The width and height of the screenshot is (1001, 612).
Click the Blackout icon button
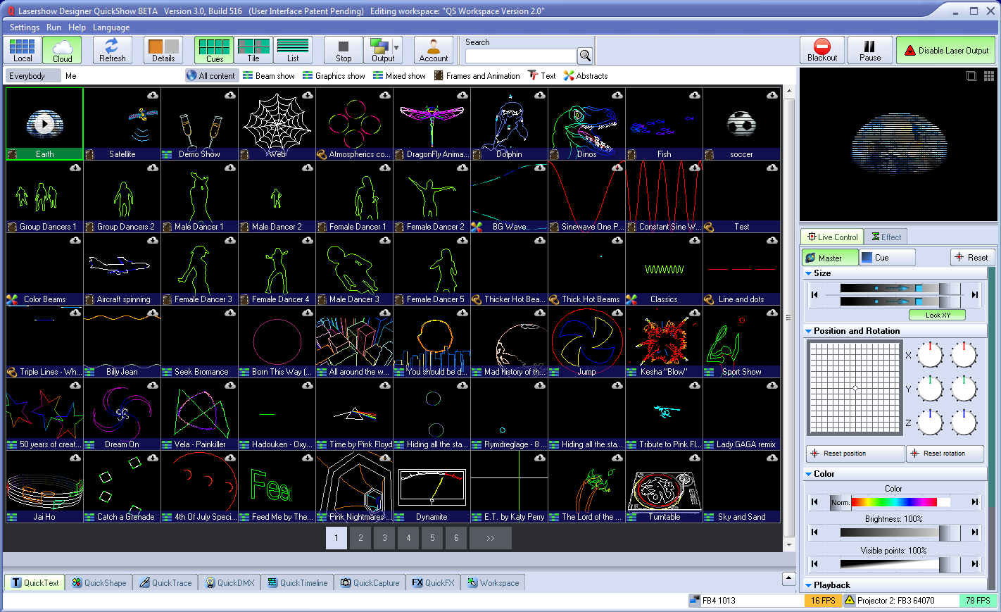coord(821,50)
